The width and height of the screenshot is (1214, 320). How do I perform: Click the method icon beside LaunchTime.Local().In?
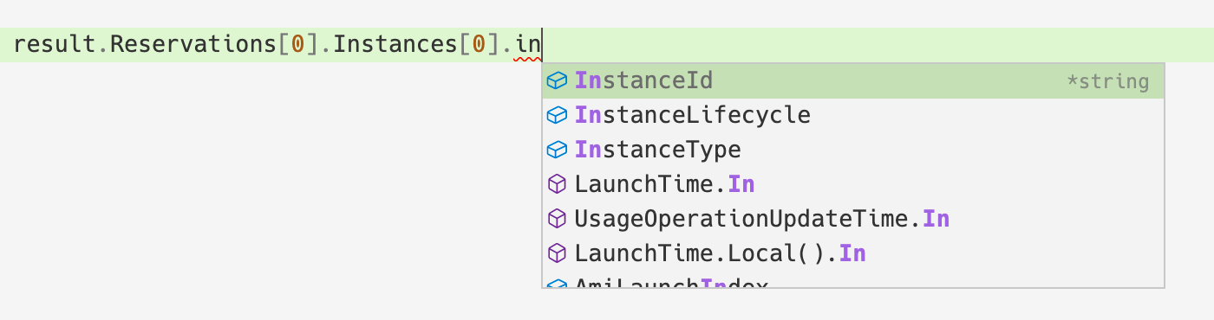(558, 253)
